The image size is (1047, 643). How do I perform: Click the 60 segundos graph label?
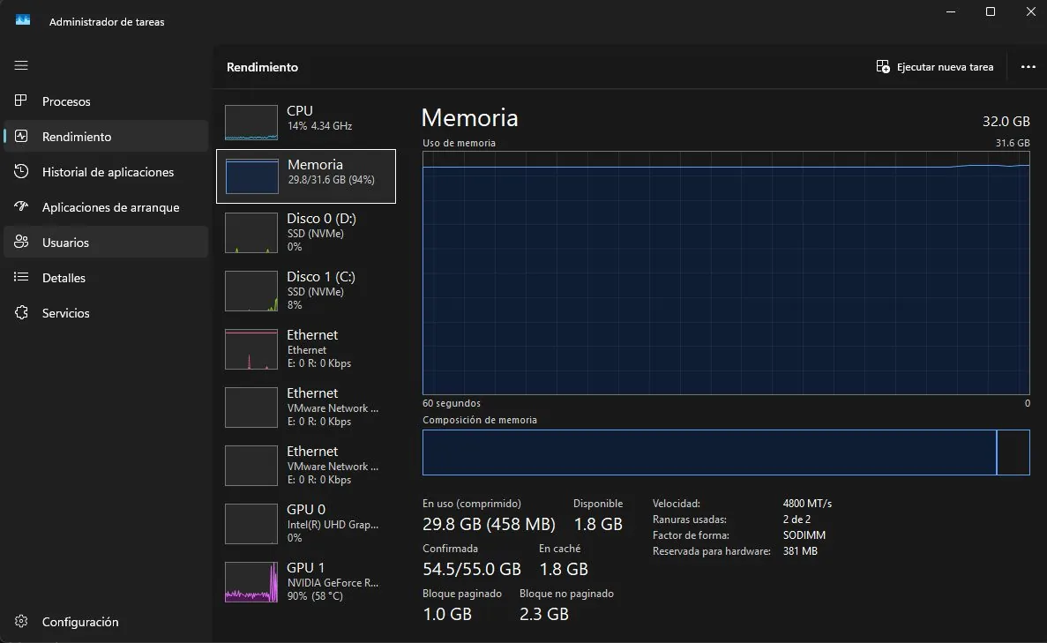click(x=452, y=403)
